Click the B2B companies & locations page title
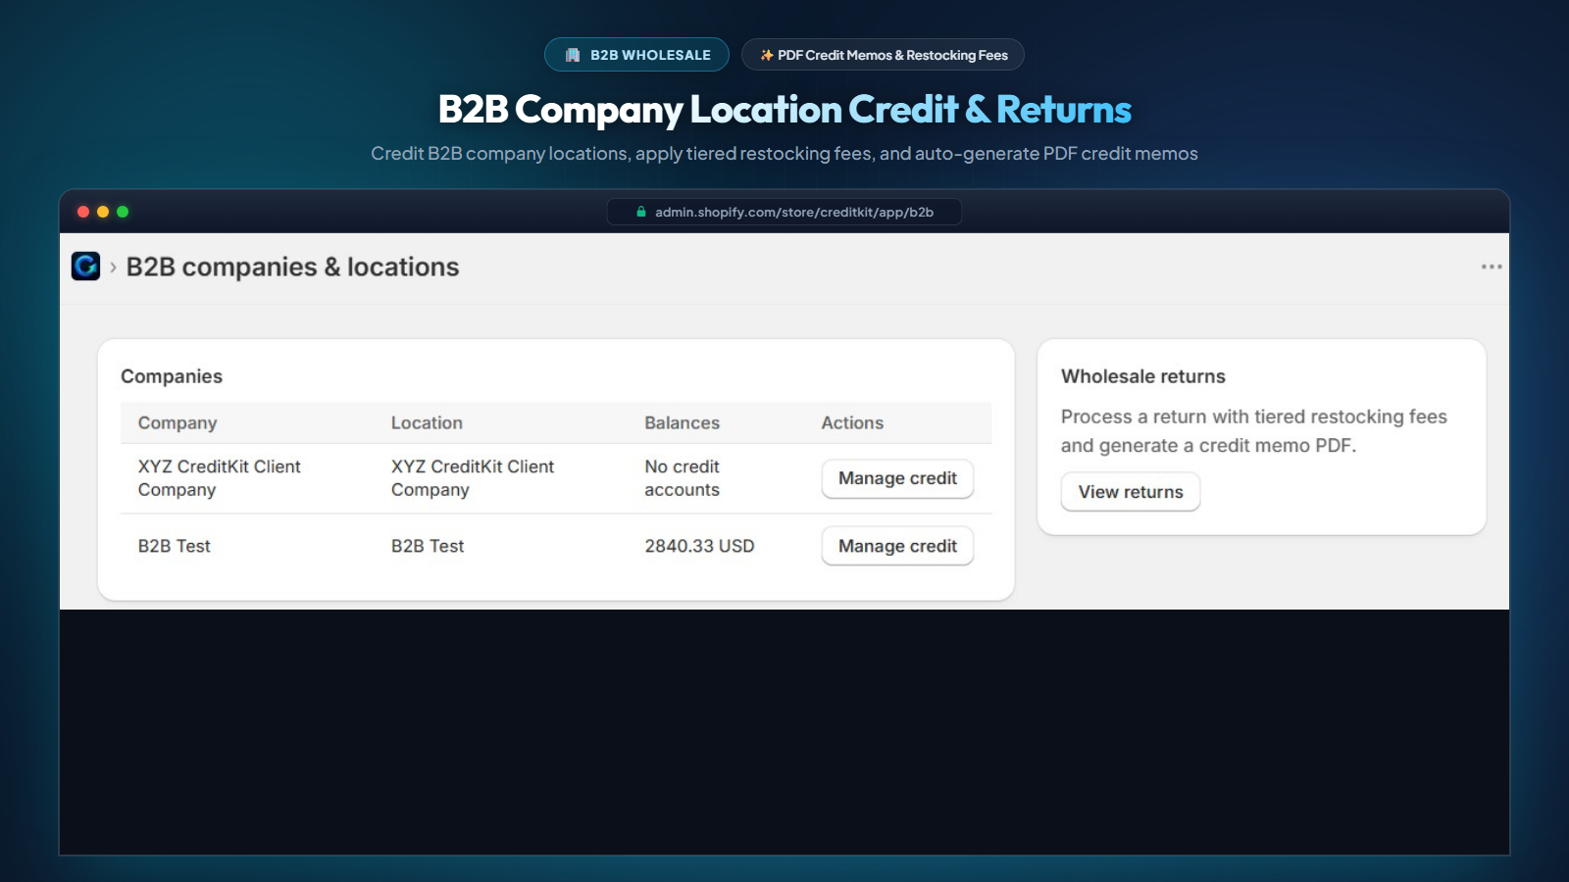This screenshot has width=1569, height=882. tap(292, 267)
